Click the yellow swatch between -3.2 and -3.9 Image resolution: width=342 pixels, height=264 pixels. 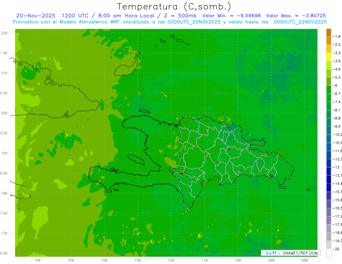(329, 57)
